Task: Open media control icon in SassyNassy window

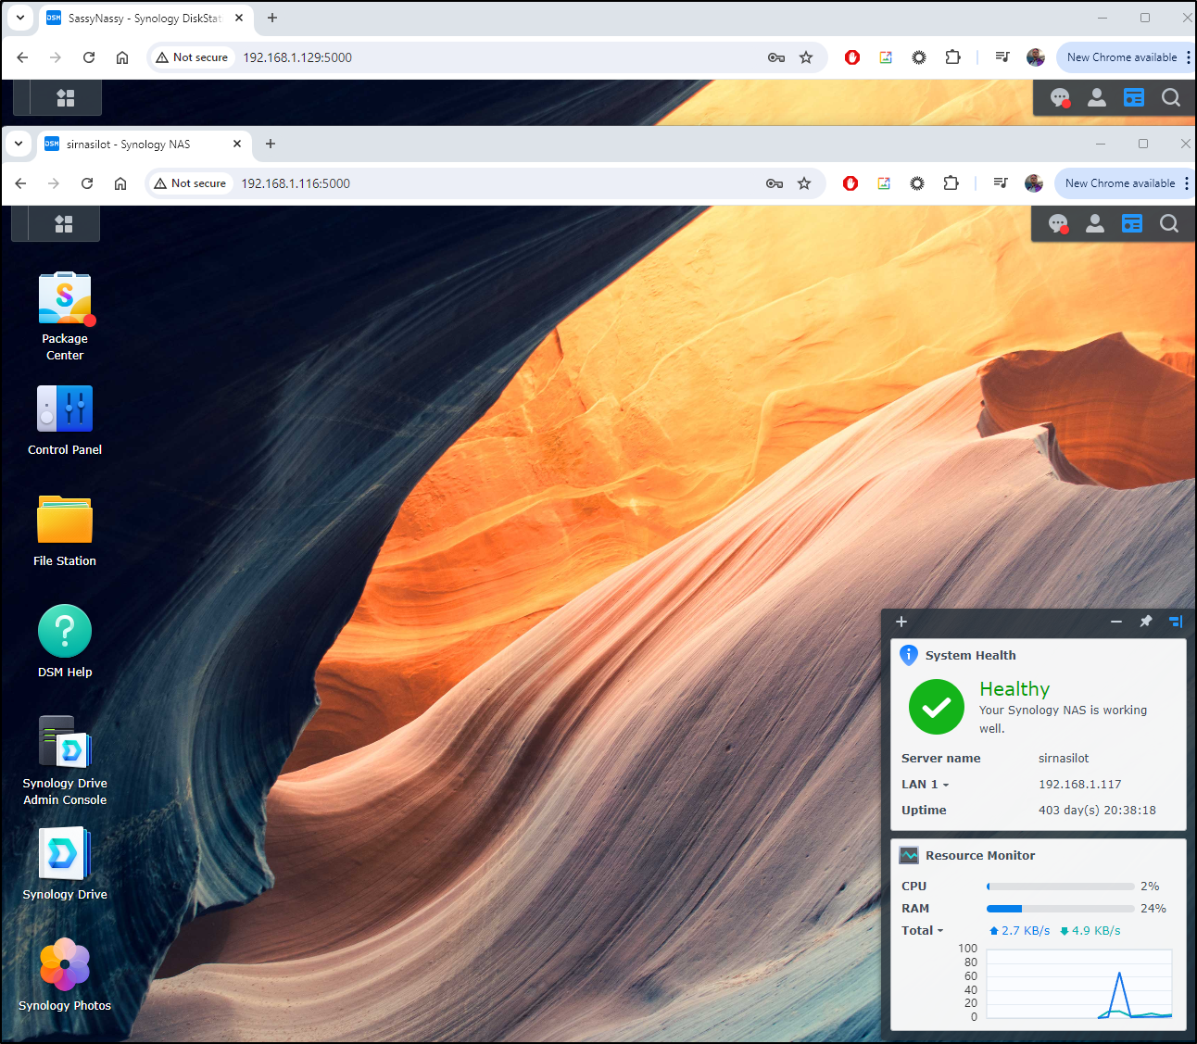Action: pyautogui.click(x=1002, y=57)
